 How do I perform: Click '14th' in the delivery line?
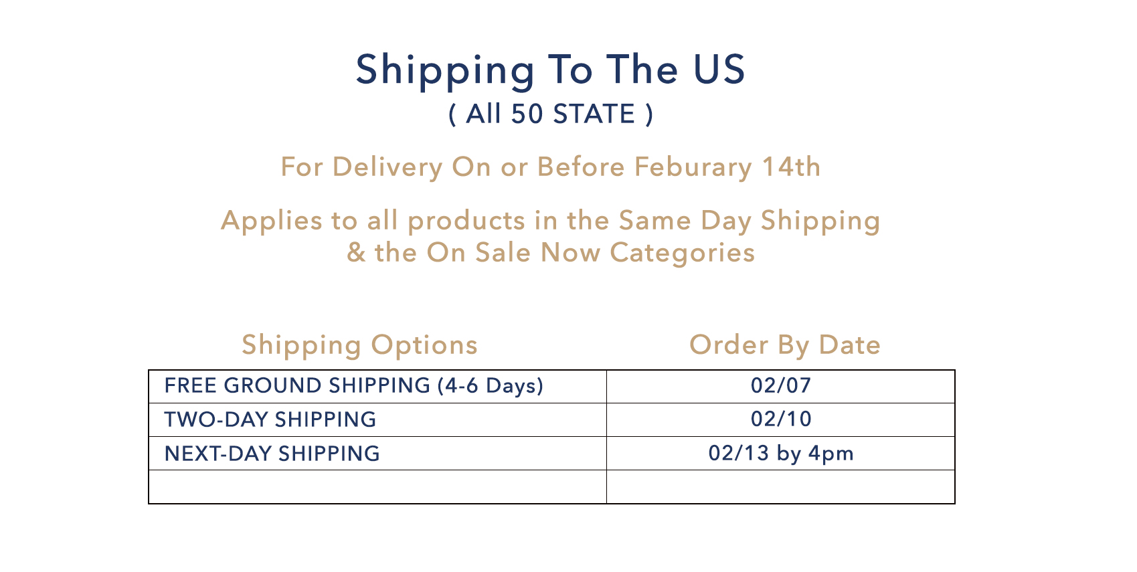792,167
